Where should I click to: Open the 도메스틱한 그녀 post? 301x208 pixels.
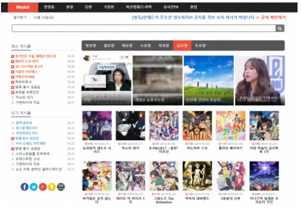pyautogui.click(x=28, y=159)
